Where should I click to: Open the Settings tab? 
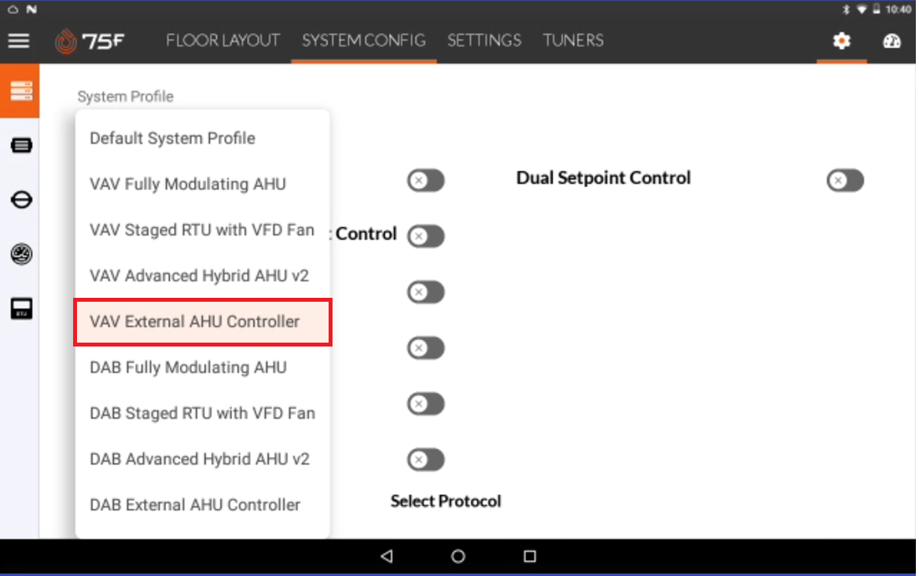[x=484, y=40]
